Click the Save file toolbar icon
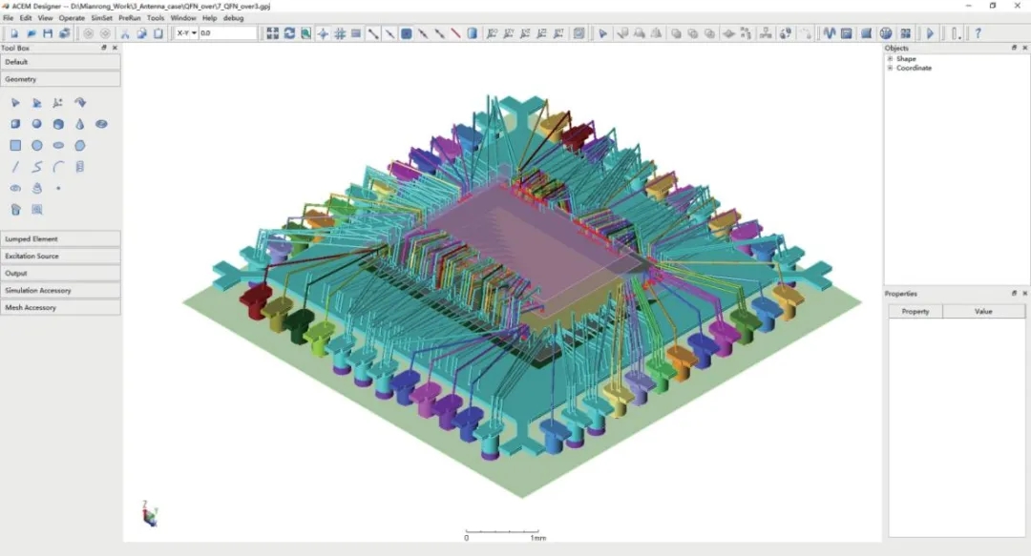Image resolution: width=1031 pixels, height=556 pixels. point(48,33)
